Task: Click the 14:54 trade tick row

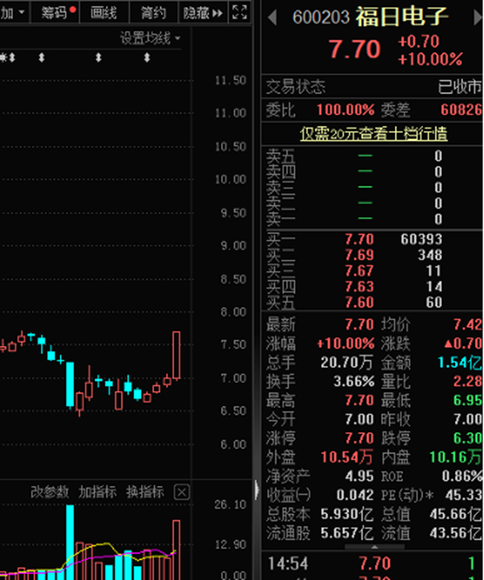Action: (372, 564)
